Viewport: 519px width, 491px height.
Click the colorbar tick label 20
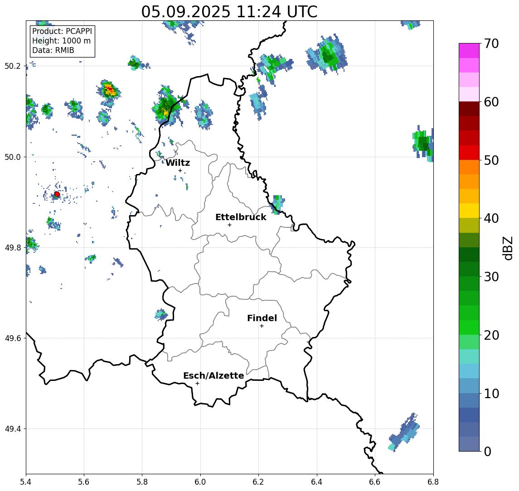pos(491,335)
